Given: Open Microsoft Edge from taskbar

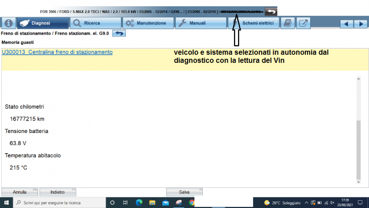Looking at the screenshot, I should [139, 202].
